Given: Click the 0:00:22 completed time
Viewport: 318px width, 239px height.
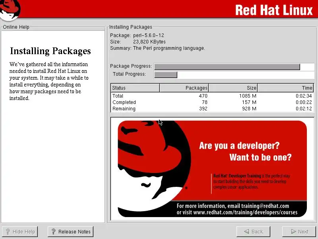Looking at the screenshot, I should tap(304, 102).
